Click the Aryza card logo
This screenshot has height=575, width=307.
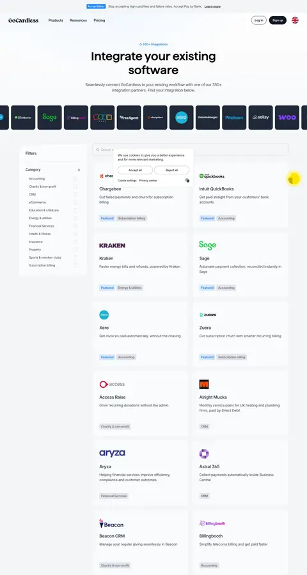click(x=112, y=453)
